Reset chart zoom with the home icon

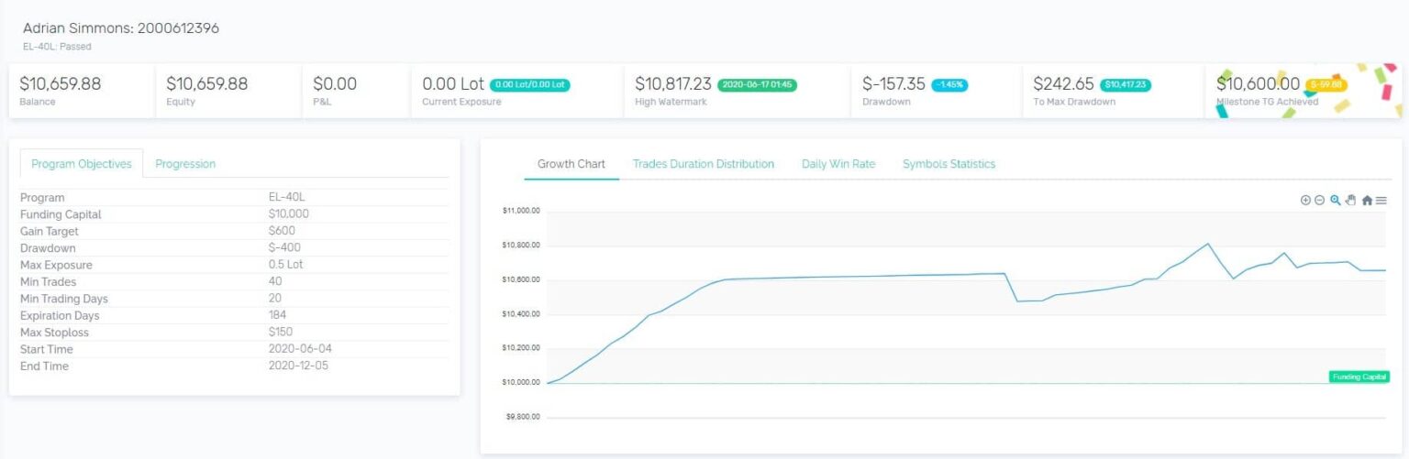(x=1367, y=201)
